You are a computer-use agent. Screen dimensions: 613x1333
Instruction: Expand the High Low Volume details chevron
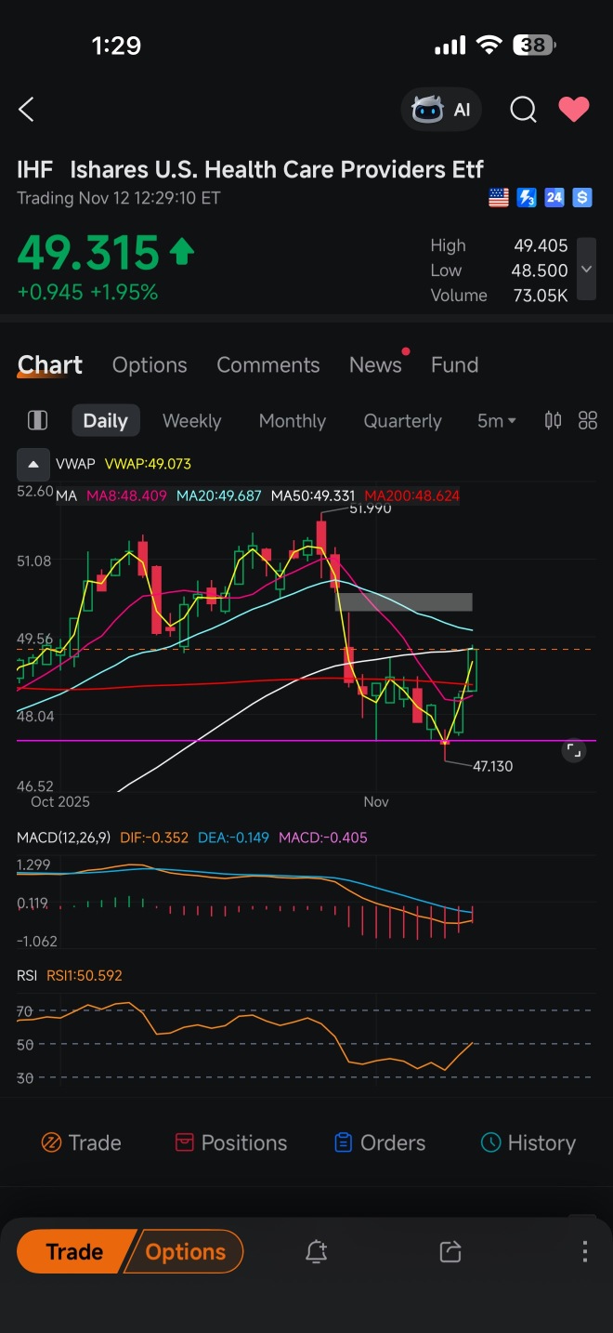[x=586, y=270]
